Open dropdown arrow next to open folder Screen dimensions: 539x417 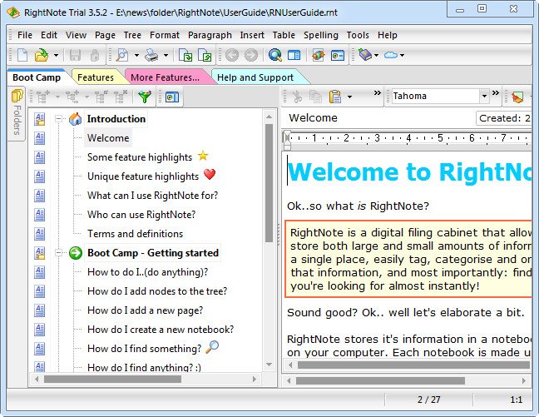56,55
